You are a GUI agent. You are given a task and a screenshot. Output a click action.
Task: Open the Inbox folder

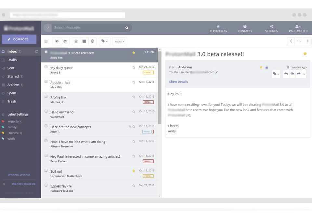(x=14, y=51)
